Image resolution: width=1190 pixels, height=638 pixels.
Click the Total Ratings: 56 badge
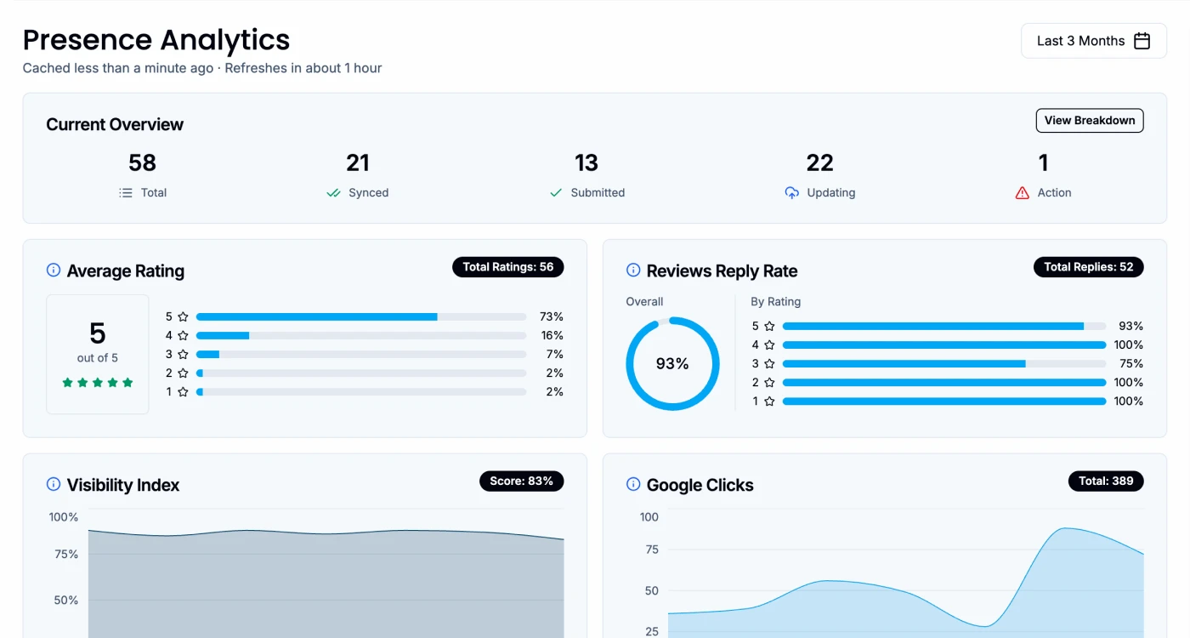pyautogui.click(x=507, y=267)
